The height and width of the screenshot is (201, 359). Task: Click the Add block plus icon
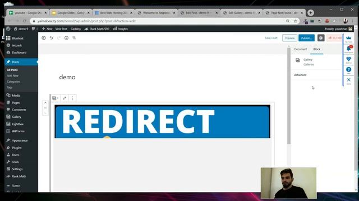pos(44,38)
